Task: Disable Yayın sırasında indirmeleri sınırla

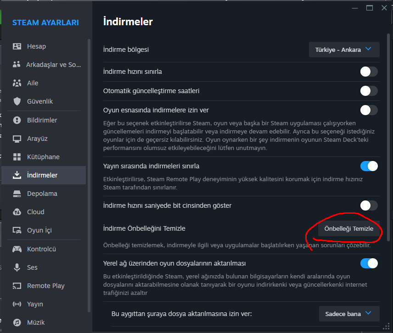Action: (x=369, y=166)
